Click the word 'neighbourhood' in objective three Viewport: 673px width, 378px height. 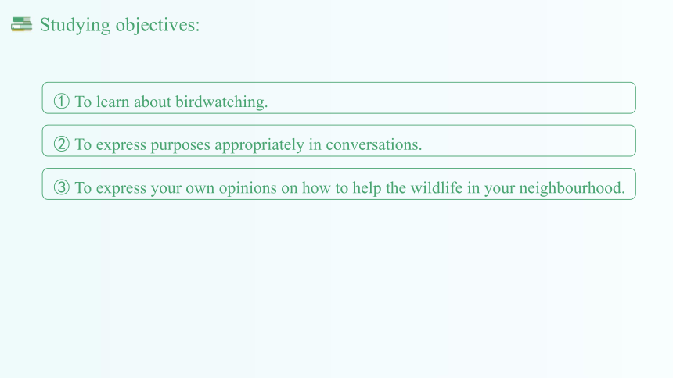(570, 188)
